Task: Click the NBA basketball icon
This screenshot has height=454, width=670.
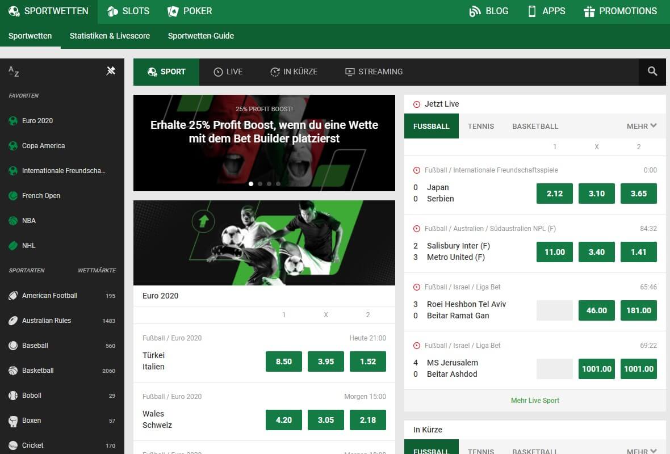Action: [13, 221]
